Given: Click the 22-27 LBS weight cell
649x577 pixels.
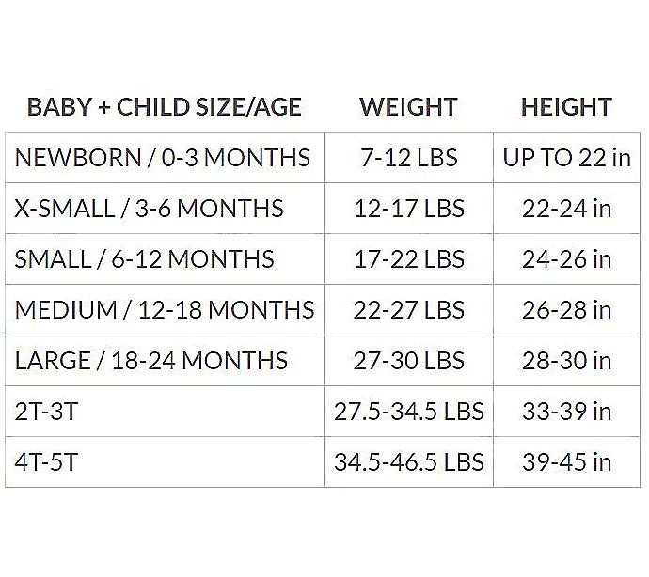Looking at the screenshot, I should (408, 309).
